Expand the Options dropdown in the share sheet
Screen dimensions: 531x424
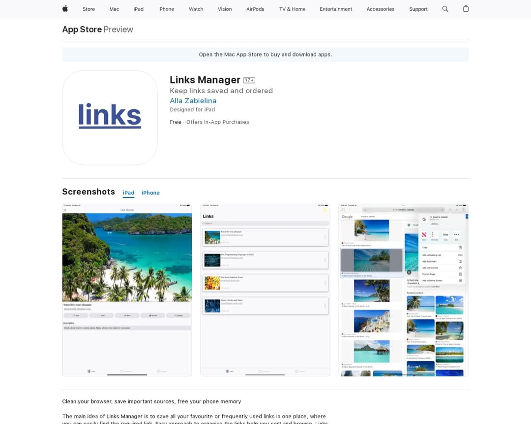[x=436, y=224]
